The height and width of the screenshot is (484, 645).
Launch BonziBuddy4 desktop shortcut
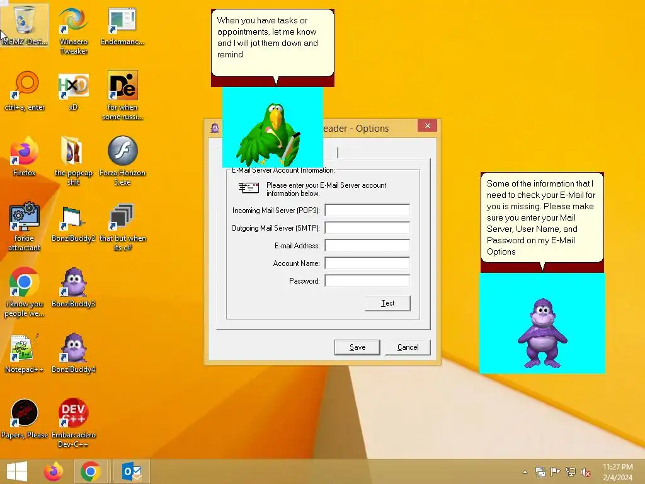click(x=73, y=353)
